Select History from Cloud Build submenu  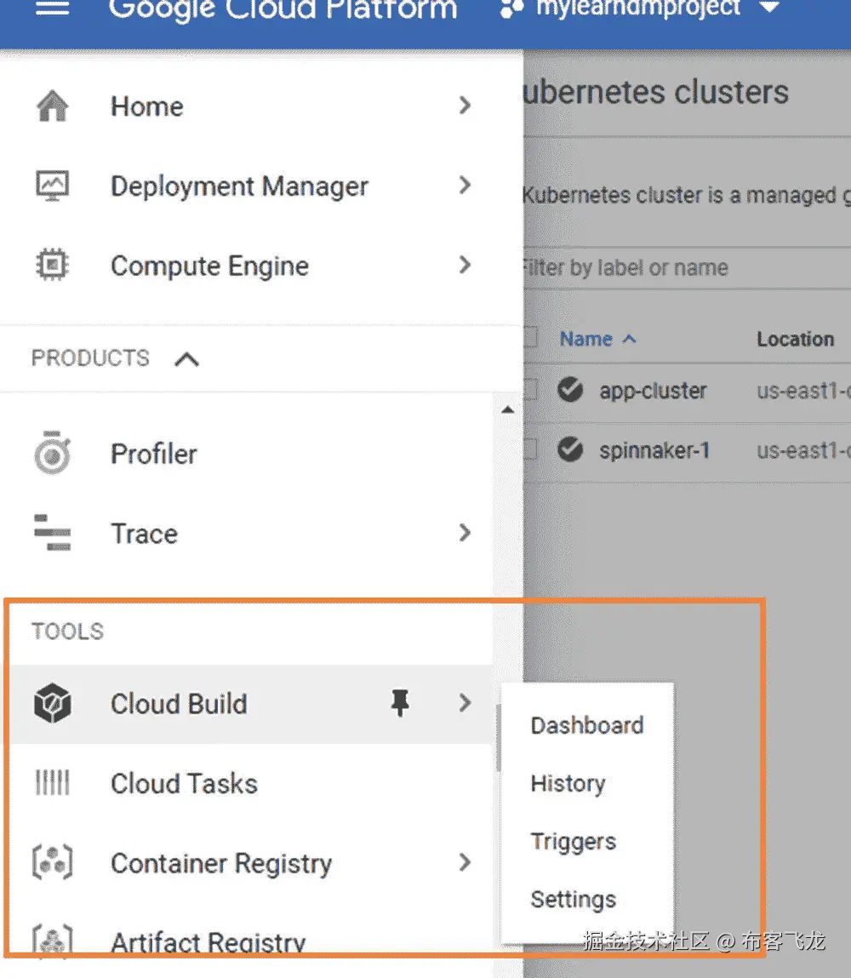pos(568,783)
